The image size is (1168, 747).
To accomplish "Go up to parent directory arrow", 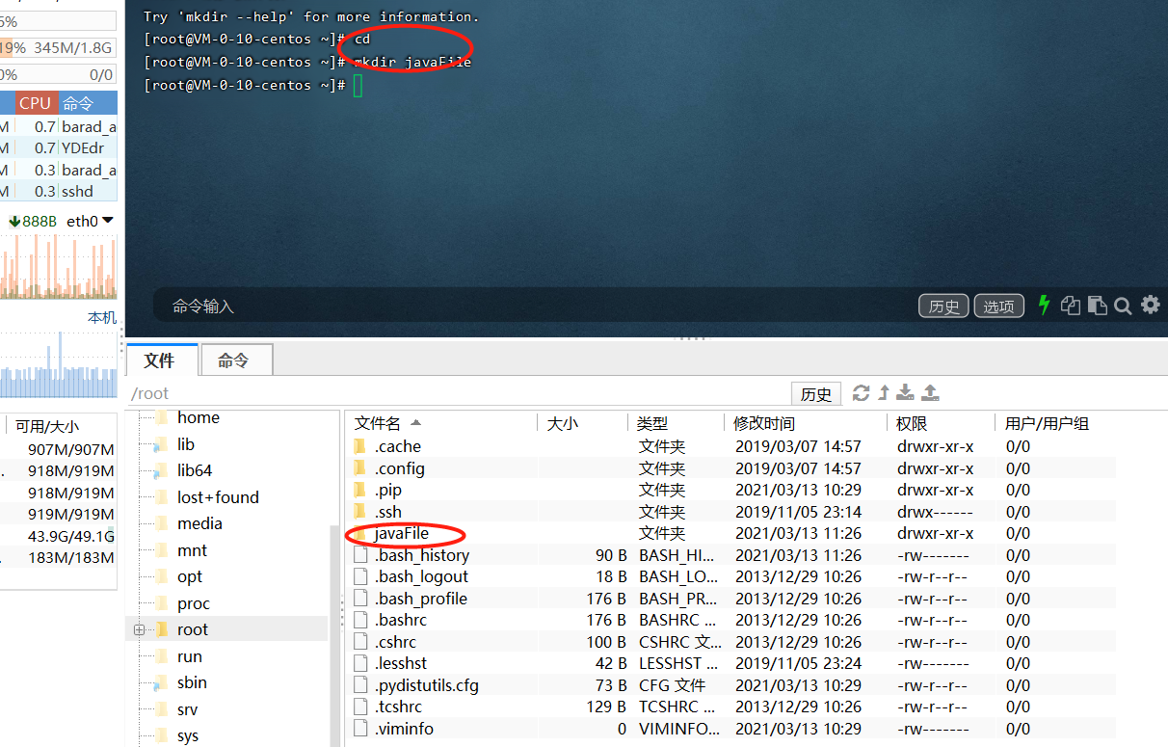I will [883, 392].
